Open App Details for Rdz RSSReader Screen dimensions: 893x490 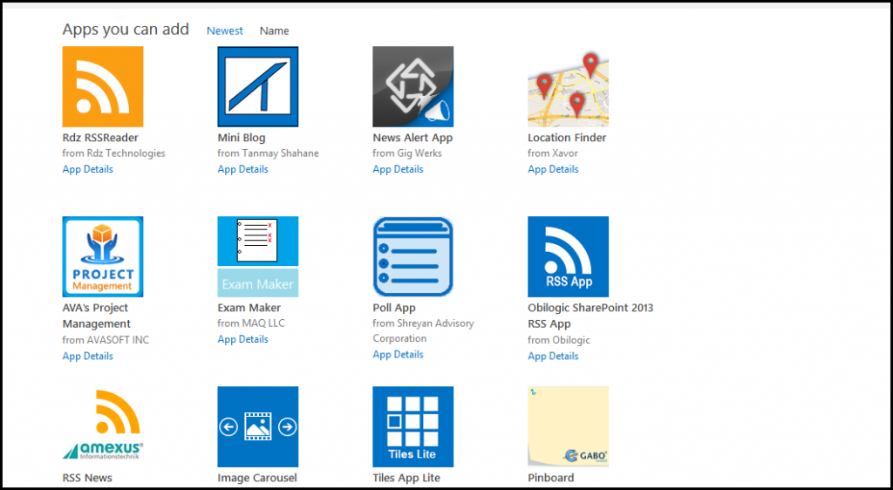point(88,169)
